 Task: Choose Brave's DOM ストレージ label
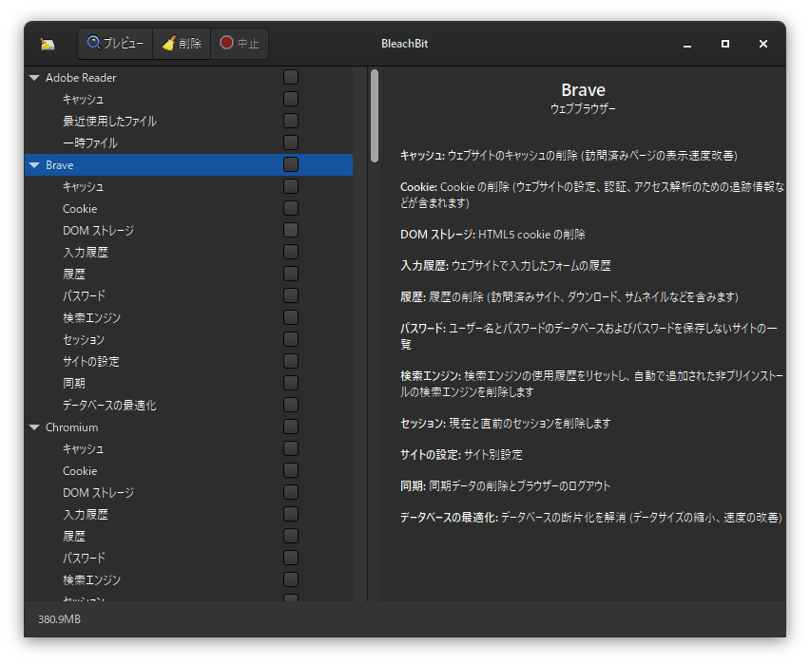(98, 230)
